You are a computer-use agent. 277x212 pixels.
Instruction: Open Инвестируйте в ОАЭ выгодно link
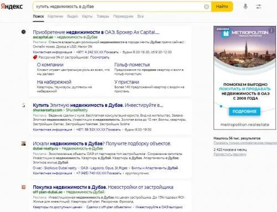pyautogui.click(x=159, y=207)
